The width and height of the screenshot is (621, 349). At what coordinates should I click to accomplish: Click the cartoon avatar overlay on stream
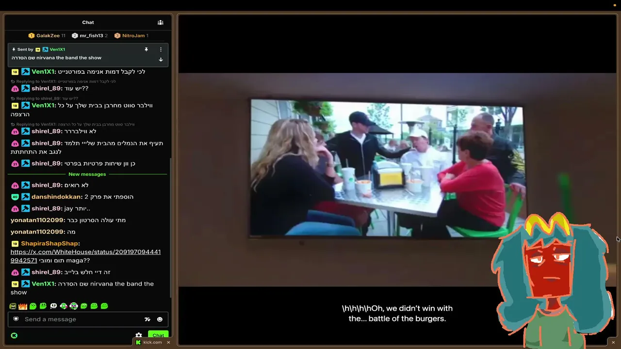(x=552, y=280)
